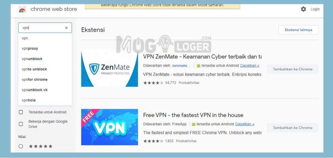Select the five-star rating radio button
The height and width of the screenshot is (158, 333).
coord(21,146)
